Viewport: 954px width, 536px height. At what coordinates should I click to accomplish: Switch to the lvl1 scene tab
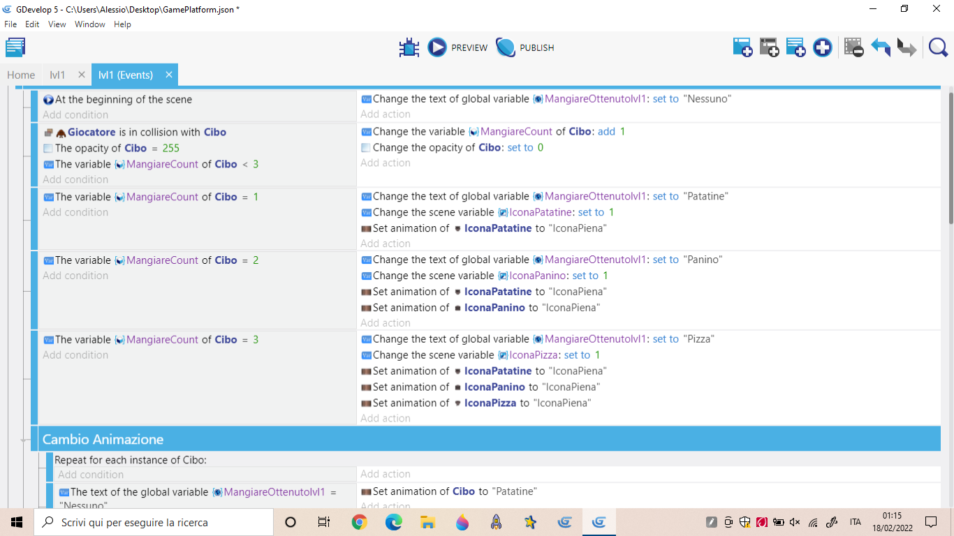[57, 75]
